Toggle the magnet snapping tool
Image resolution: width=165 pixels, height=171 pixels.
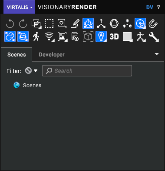pyautogui.click(x=153, y=23)
